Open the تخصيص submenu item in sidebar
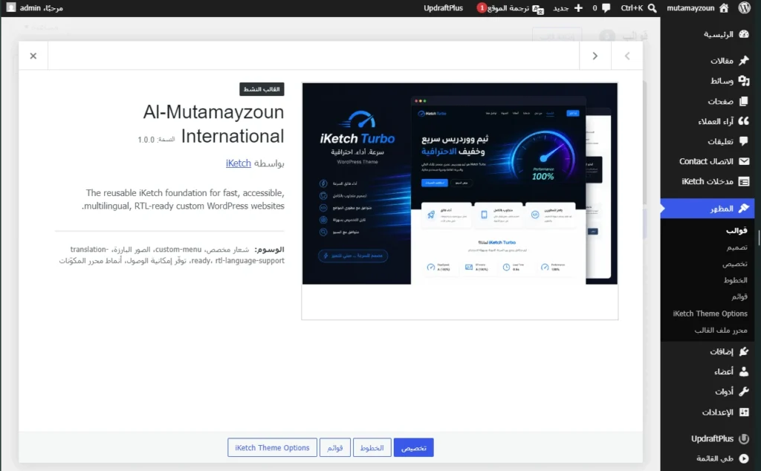The image size is (761, 471). pyautogui.click(x=735, y=264)
